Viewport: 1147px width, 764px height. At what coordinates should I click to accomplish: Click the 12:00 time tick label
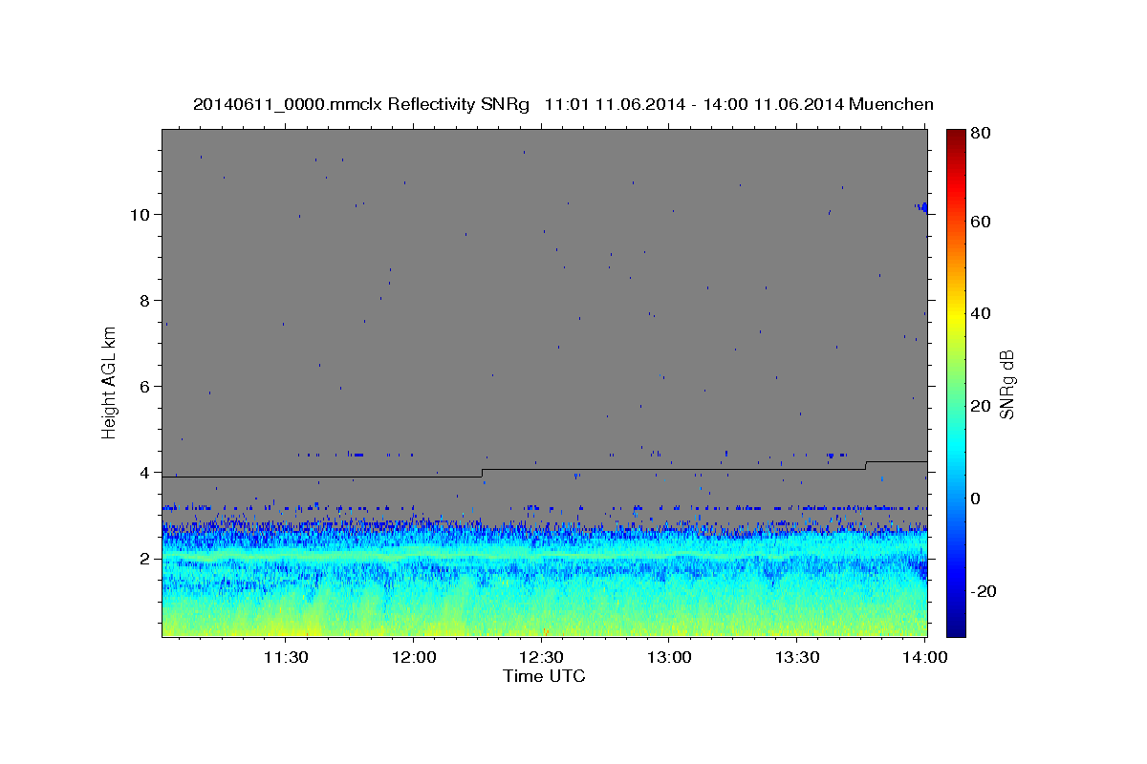pos(414,657)
